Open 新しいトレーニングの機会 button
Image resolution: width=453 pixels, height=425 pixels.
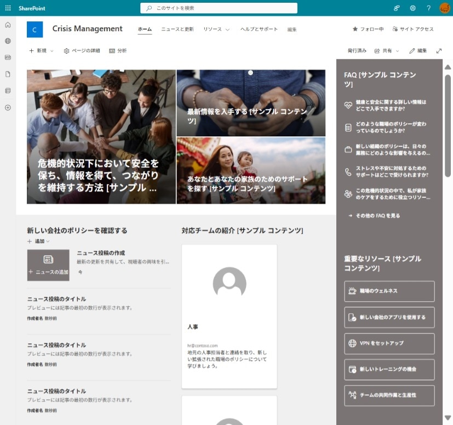[x=389, y=370]
